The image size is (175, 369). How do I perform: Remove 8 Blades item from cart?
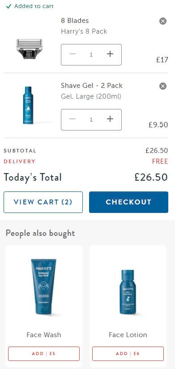coord(163,21)
